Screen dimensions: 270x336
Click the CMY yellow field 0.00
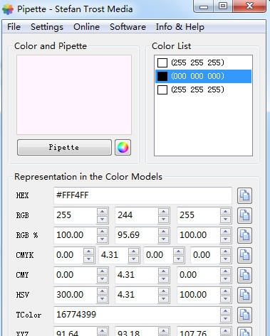[x=199, y=275]
